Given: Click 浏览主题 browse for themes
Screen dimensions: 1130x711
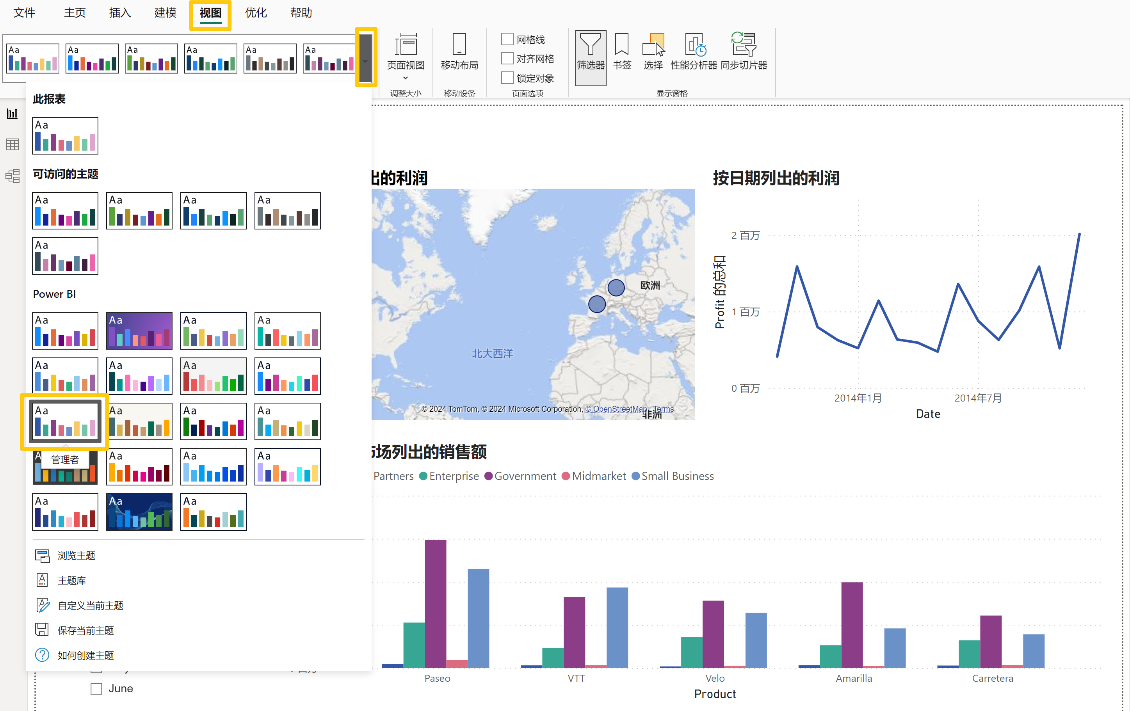Looking at the screenshot, I should (76, 556).
